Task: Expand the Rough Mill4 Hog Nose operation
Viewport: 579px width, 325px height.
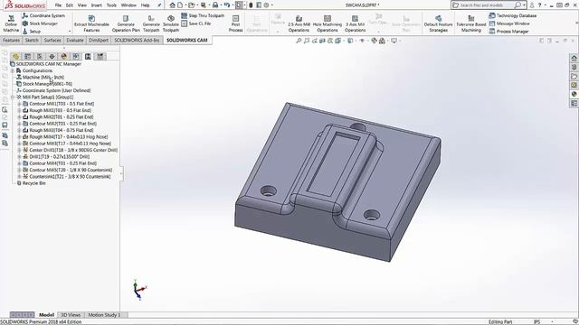Action: [x=19, y=136]
